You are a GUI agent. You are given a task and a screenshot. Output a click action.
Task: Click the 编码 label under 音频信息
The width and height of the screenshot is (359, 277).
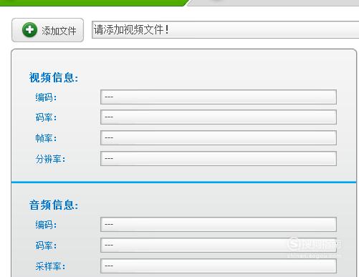[46, 225]
